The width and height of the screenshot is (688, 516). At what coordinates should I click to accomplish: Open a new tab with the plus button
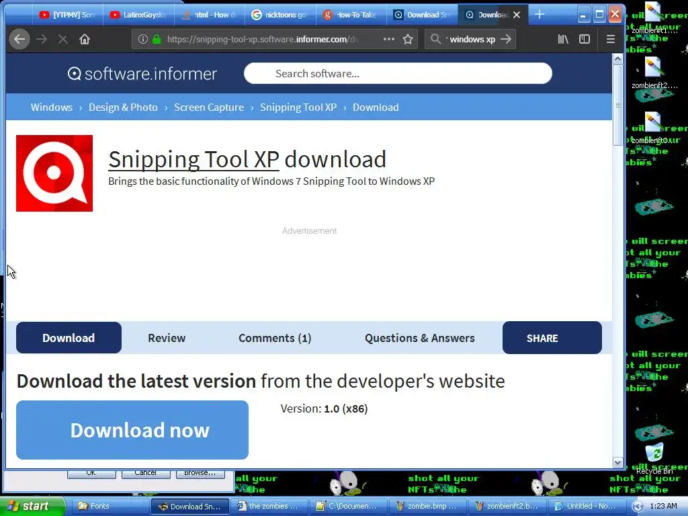[540, 15]
